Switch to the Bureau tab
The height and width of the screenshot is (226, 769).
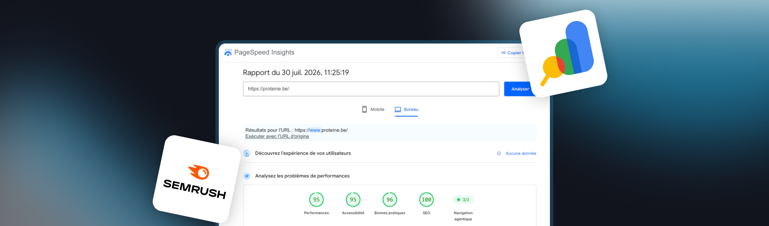coord(406,109)
